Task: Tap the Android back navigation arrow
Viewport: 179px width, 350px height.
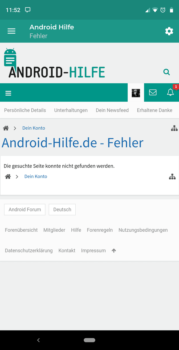Action: tap(38, 340)
